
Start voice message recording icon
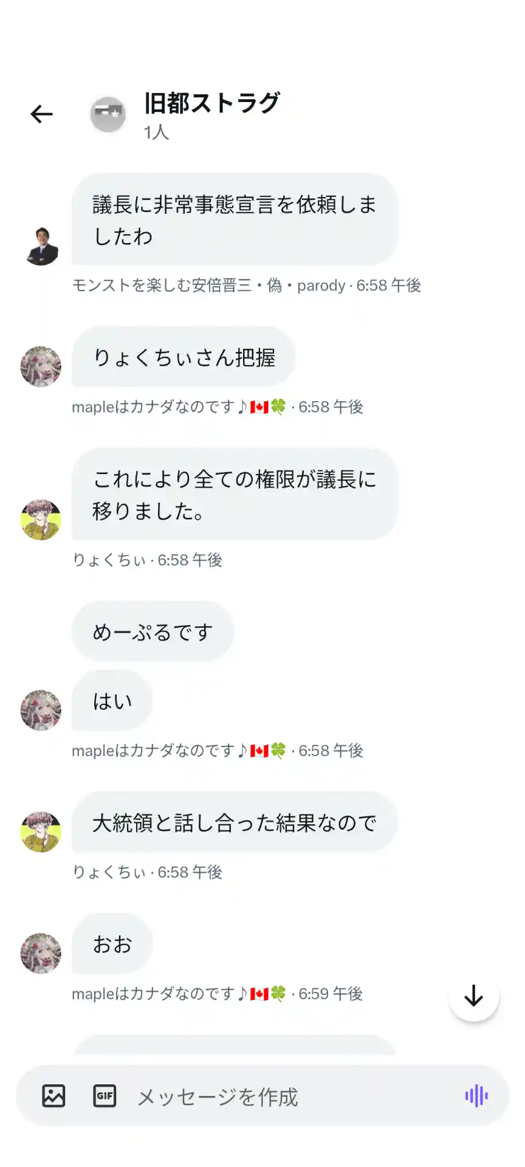476,1096
